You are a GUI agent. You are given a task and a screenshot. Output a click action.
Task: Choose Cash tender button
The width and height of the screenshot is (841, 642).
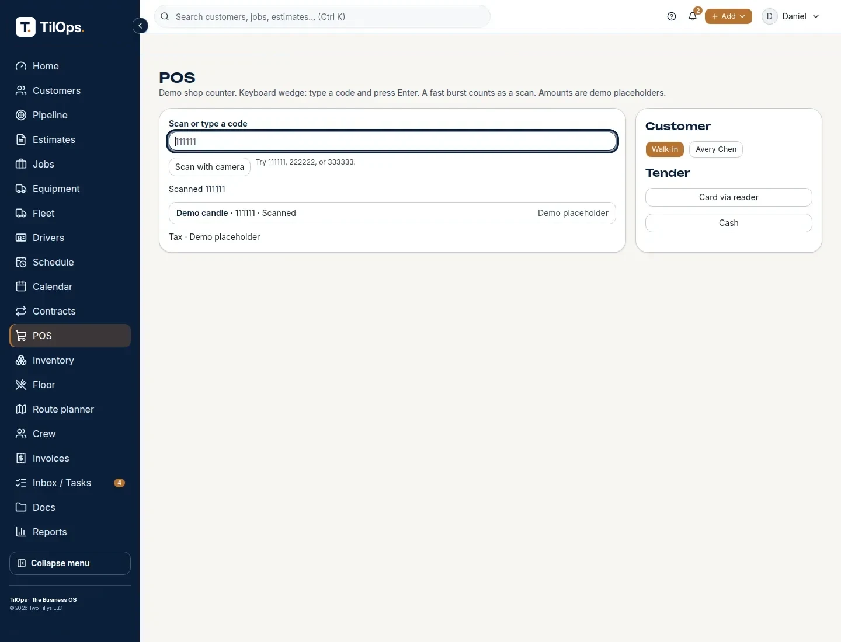[729, 223]
